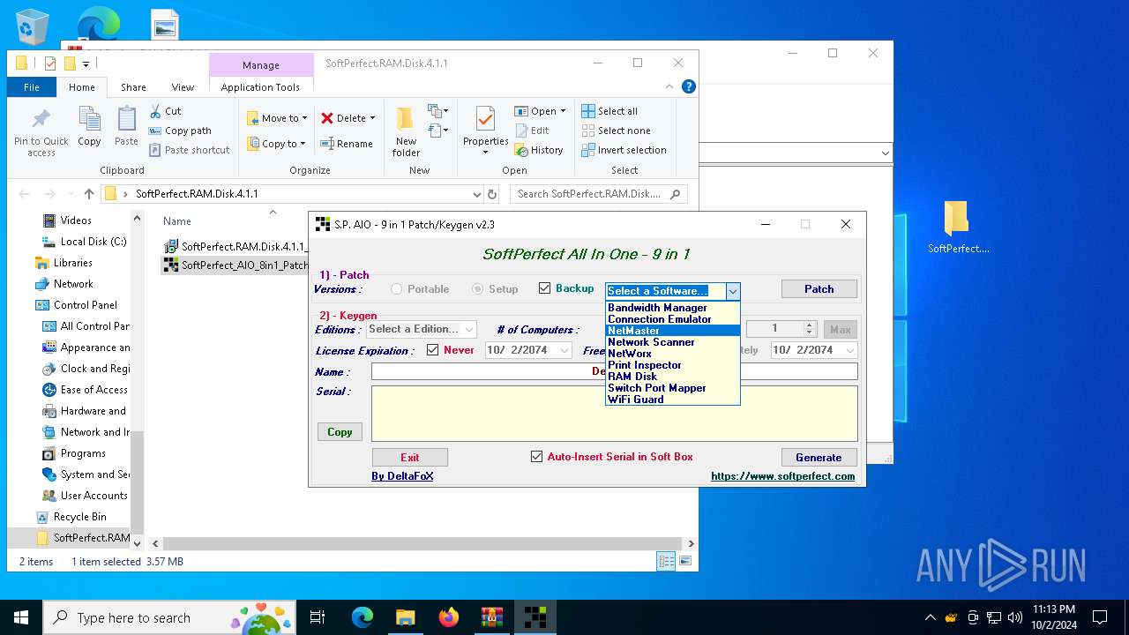Open address bar history dropdown

click(x=476, y=194)
